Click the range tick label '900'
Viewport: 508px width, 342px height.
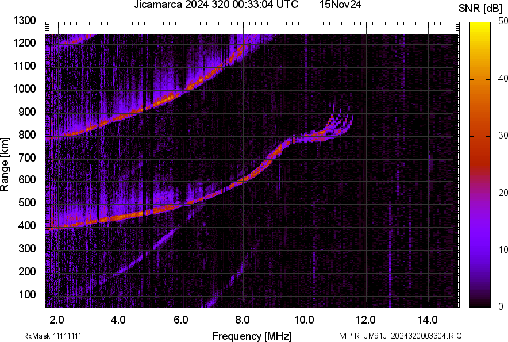pos(27,112)
